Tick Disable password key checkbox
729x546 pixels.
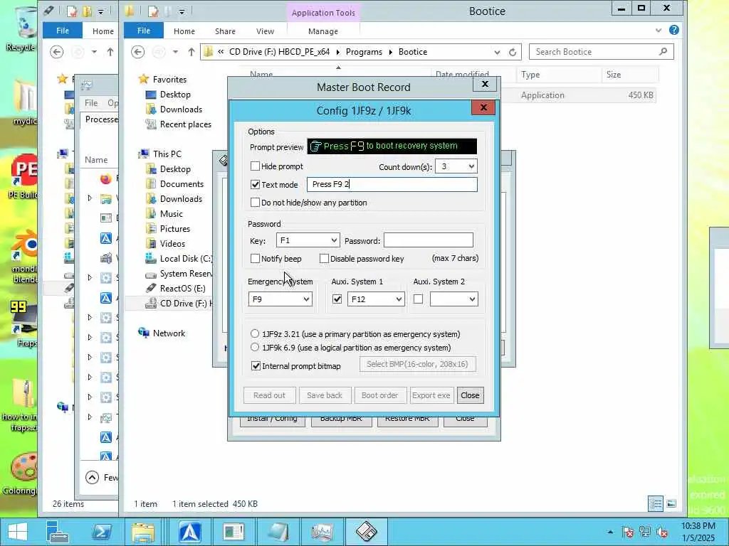point(324,259)
